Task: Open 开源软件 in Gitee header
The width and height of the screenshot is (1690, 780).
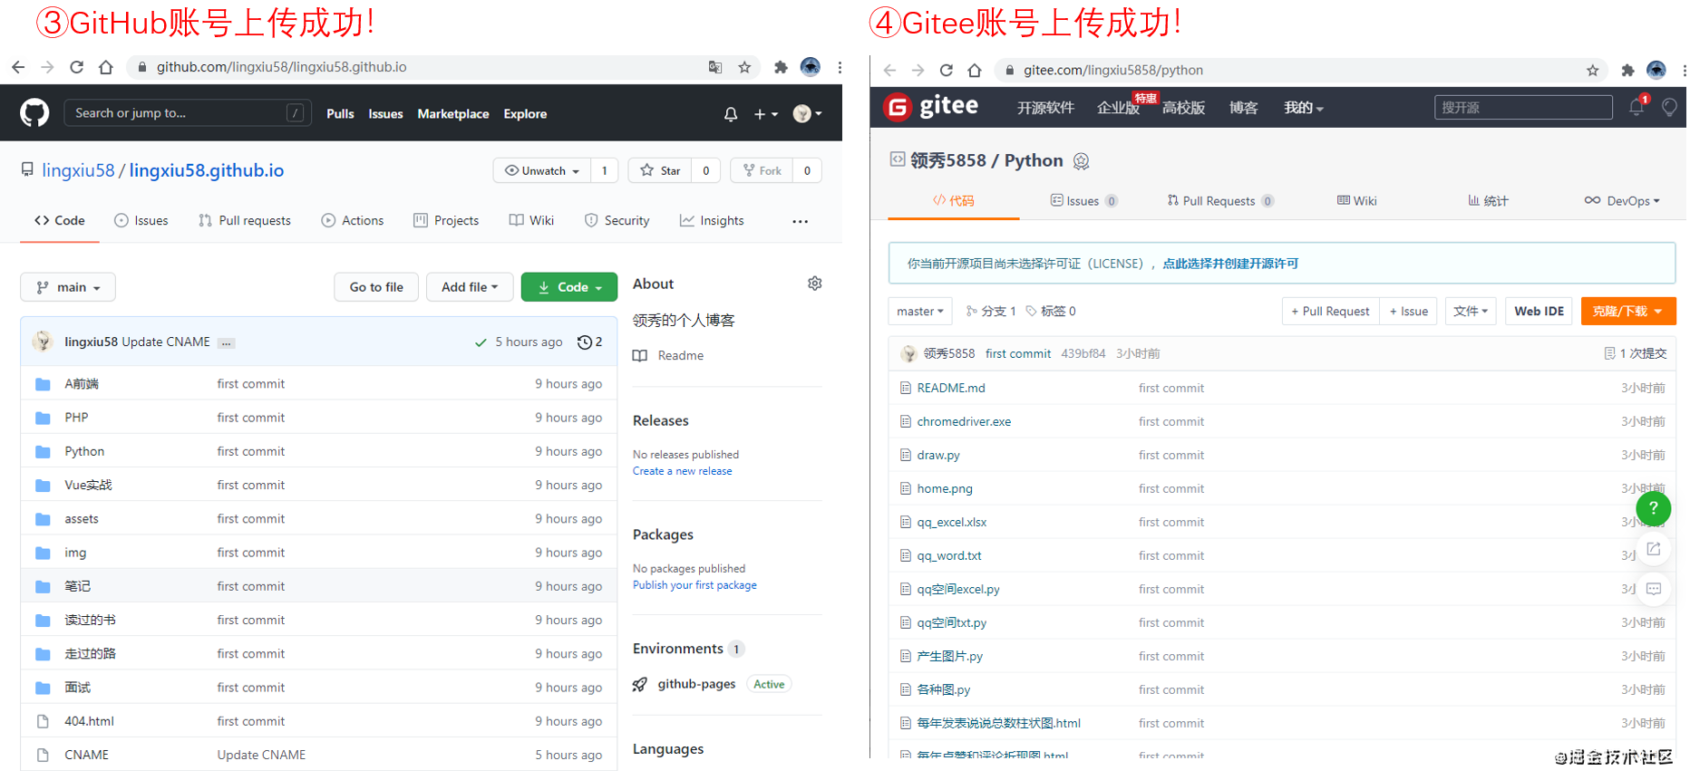Action: pyautogui.click(x=1045, y=108)
